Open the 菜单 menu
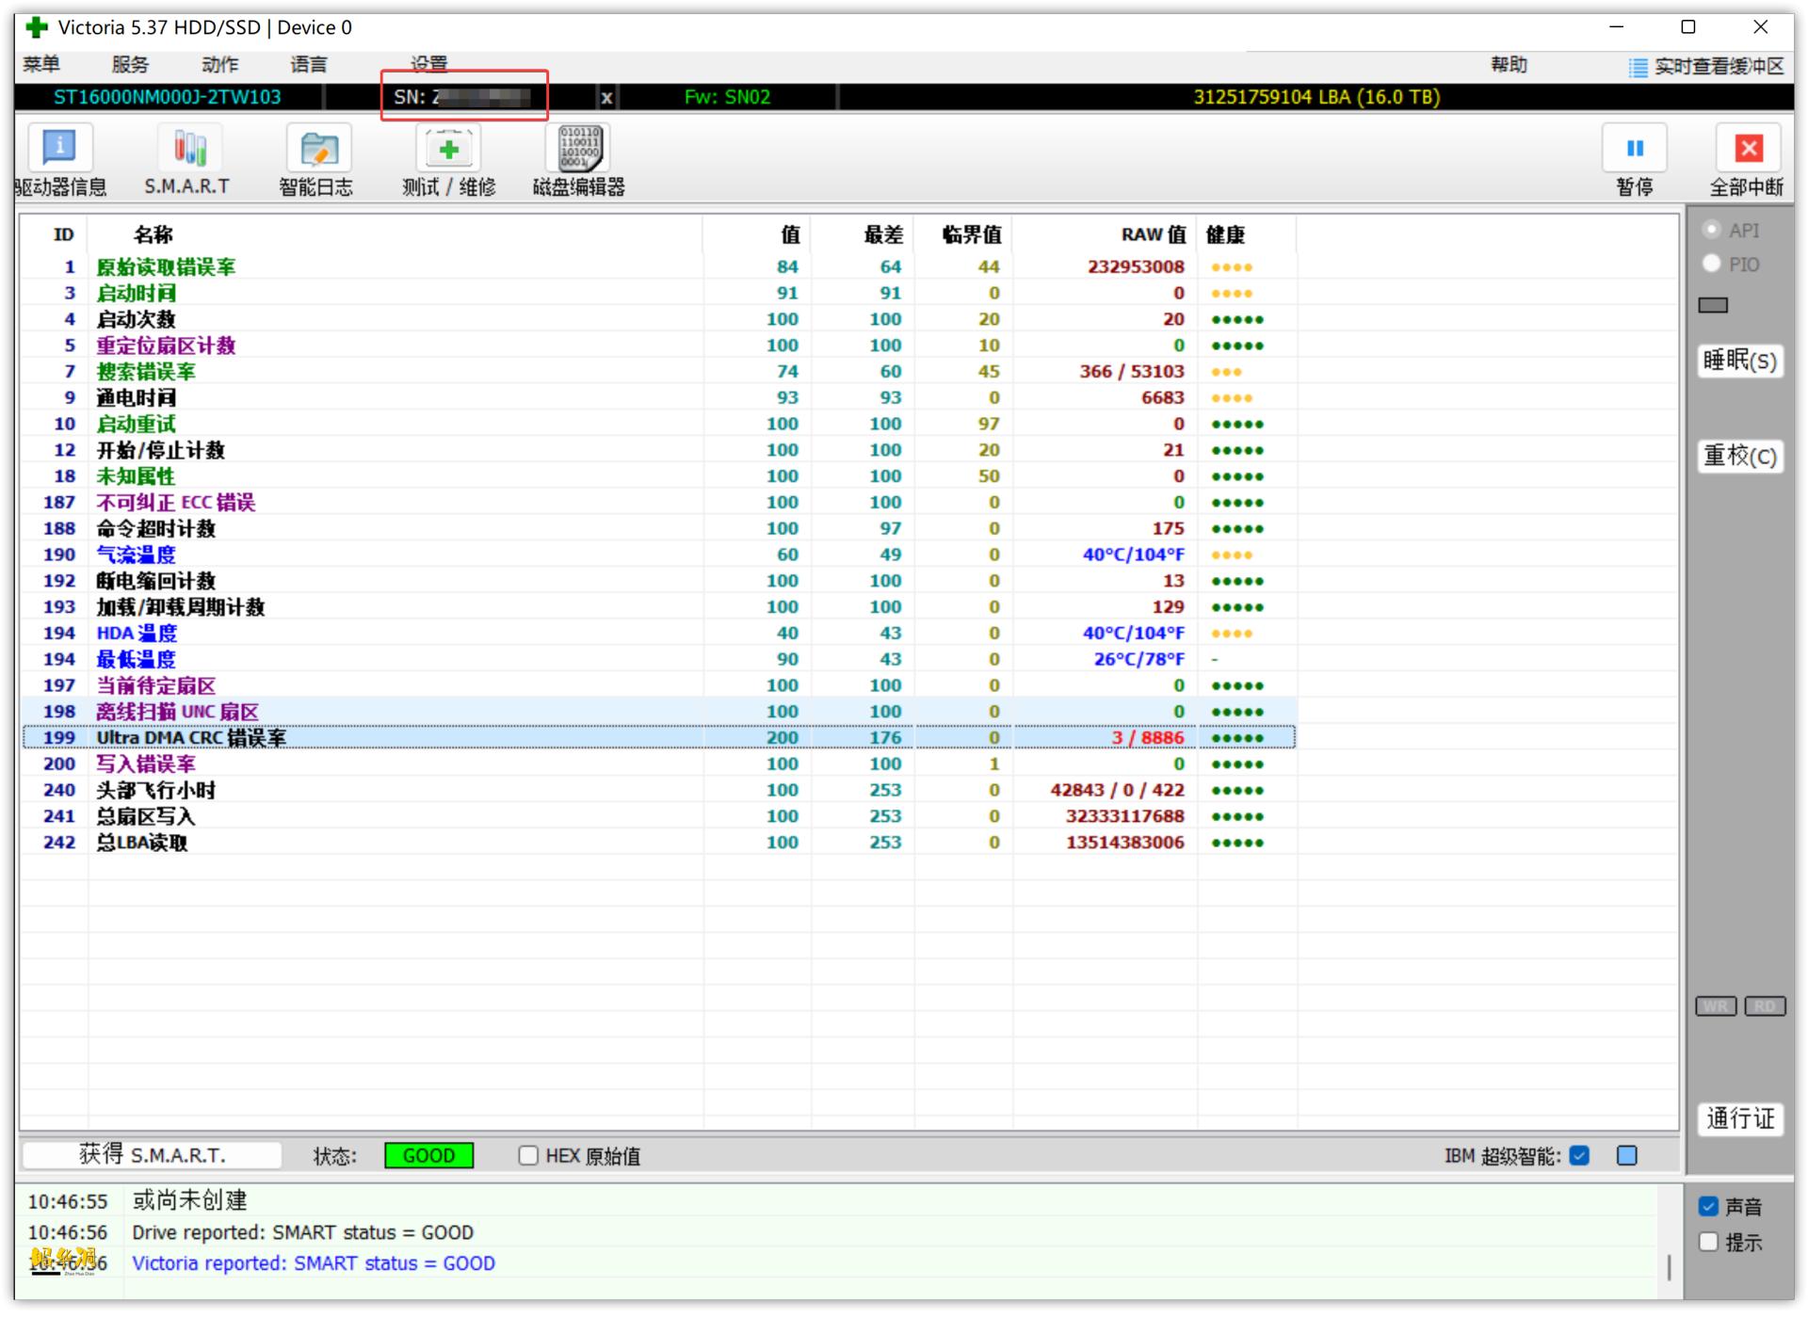Image resolution: width=1808 pixels, height=1334 pixels. coord(41,64)
